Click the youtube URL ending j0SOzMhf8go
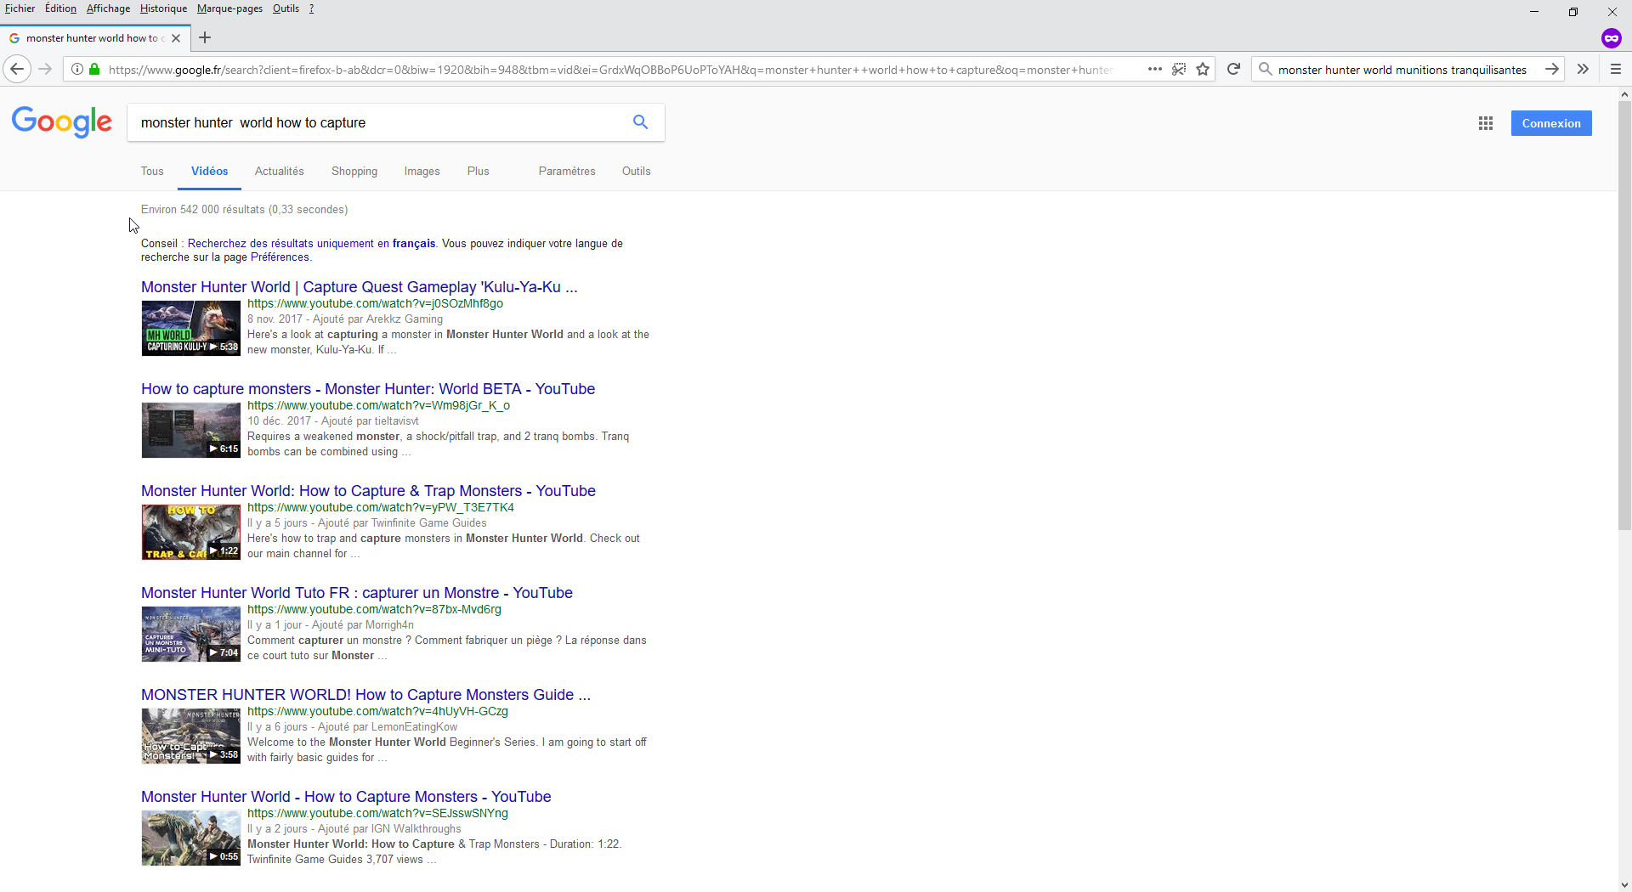The width and height of the screenshot is (1632, 892). [x=375, y=303]
